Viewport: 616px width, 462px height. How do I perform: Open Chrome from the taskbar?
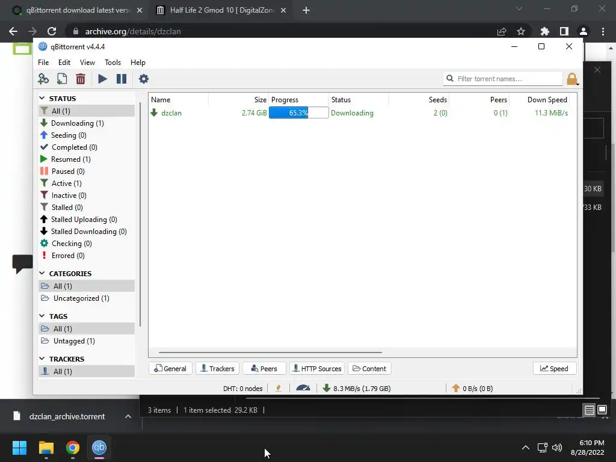73,448
